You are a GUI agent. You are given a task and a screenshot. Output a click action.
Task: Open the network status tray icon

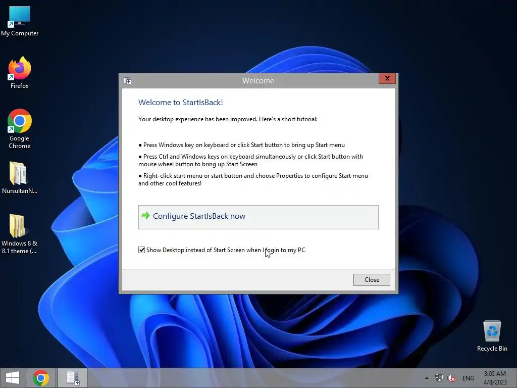point(439,378)
